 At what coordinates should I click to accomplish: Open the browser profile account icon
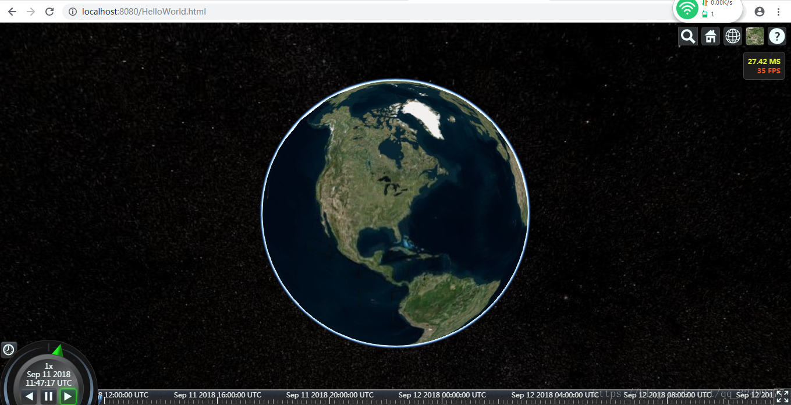(759, 12)
